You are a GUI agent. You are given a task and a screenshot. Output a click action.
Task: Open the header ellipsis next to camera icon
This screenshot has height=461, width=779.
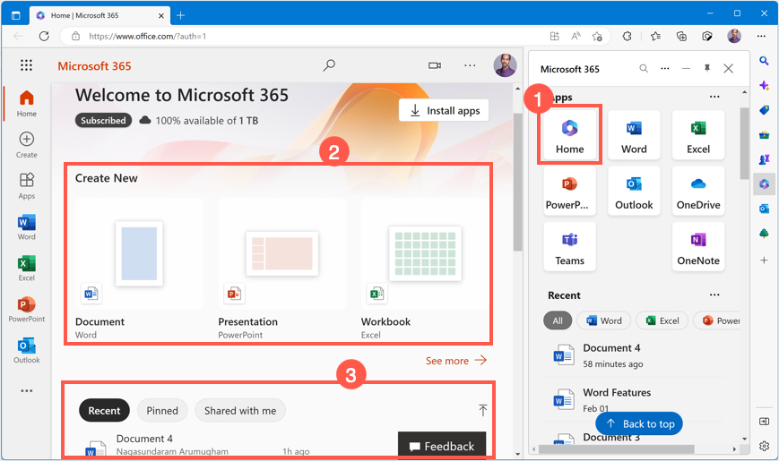(x=470, y=65)
